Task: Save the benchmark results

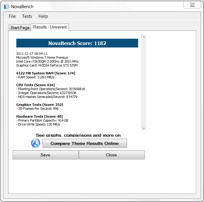Action: 46,155
